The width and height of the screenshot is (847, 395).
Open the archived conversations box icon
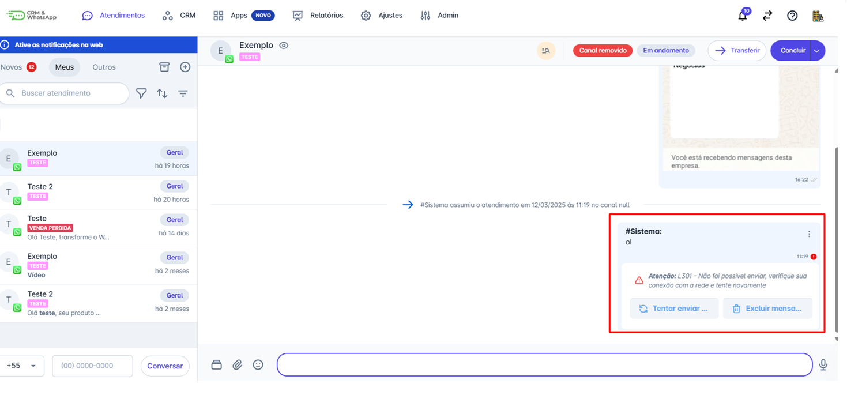[164, 67]
